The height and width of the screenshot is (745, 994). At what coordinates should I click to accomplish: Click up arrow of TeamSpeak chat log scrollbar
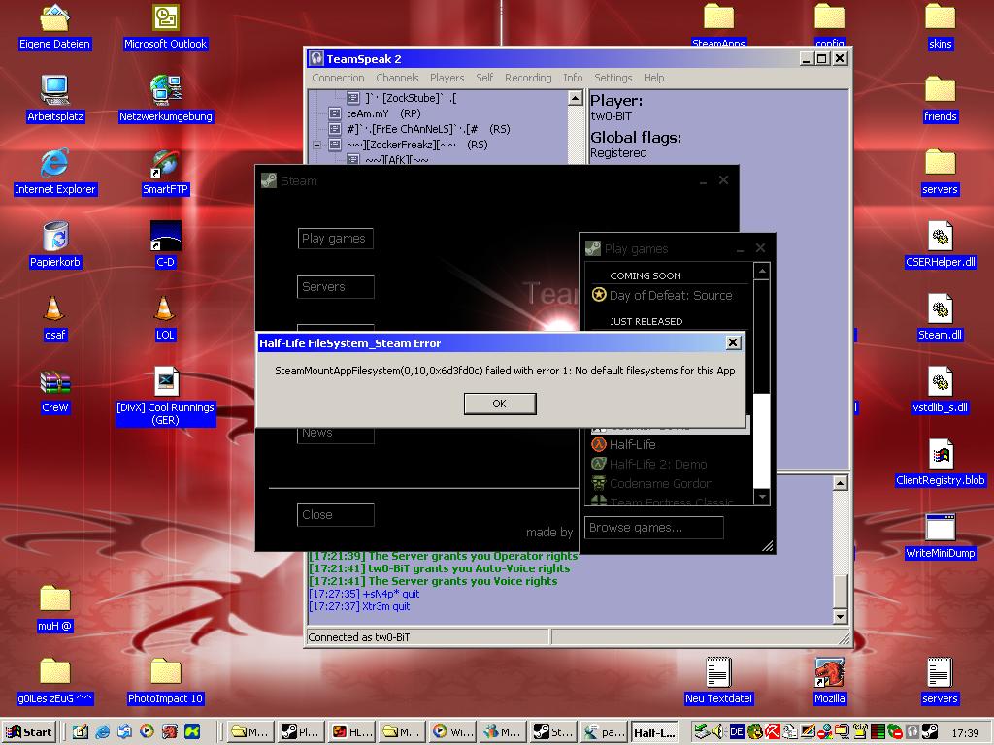click(840, 483)
